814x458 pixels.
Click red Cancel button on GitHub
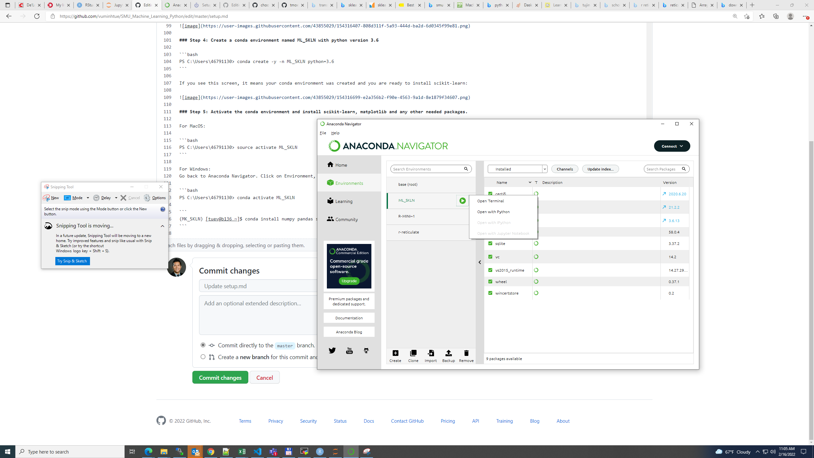pyautogui.click(x=265, y=377)
